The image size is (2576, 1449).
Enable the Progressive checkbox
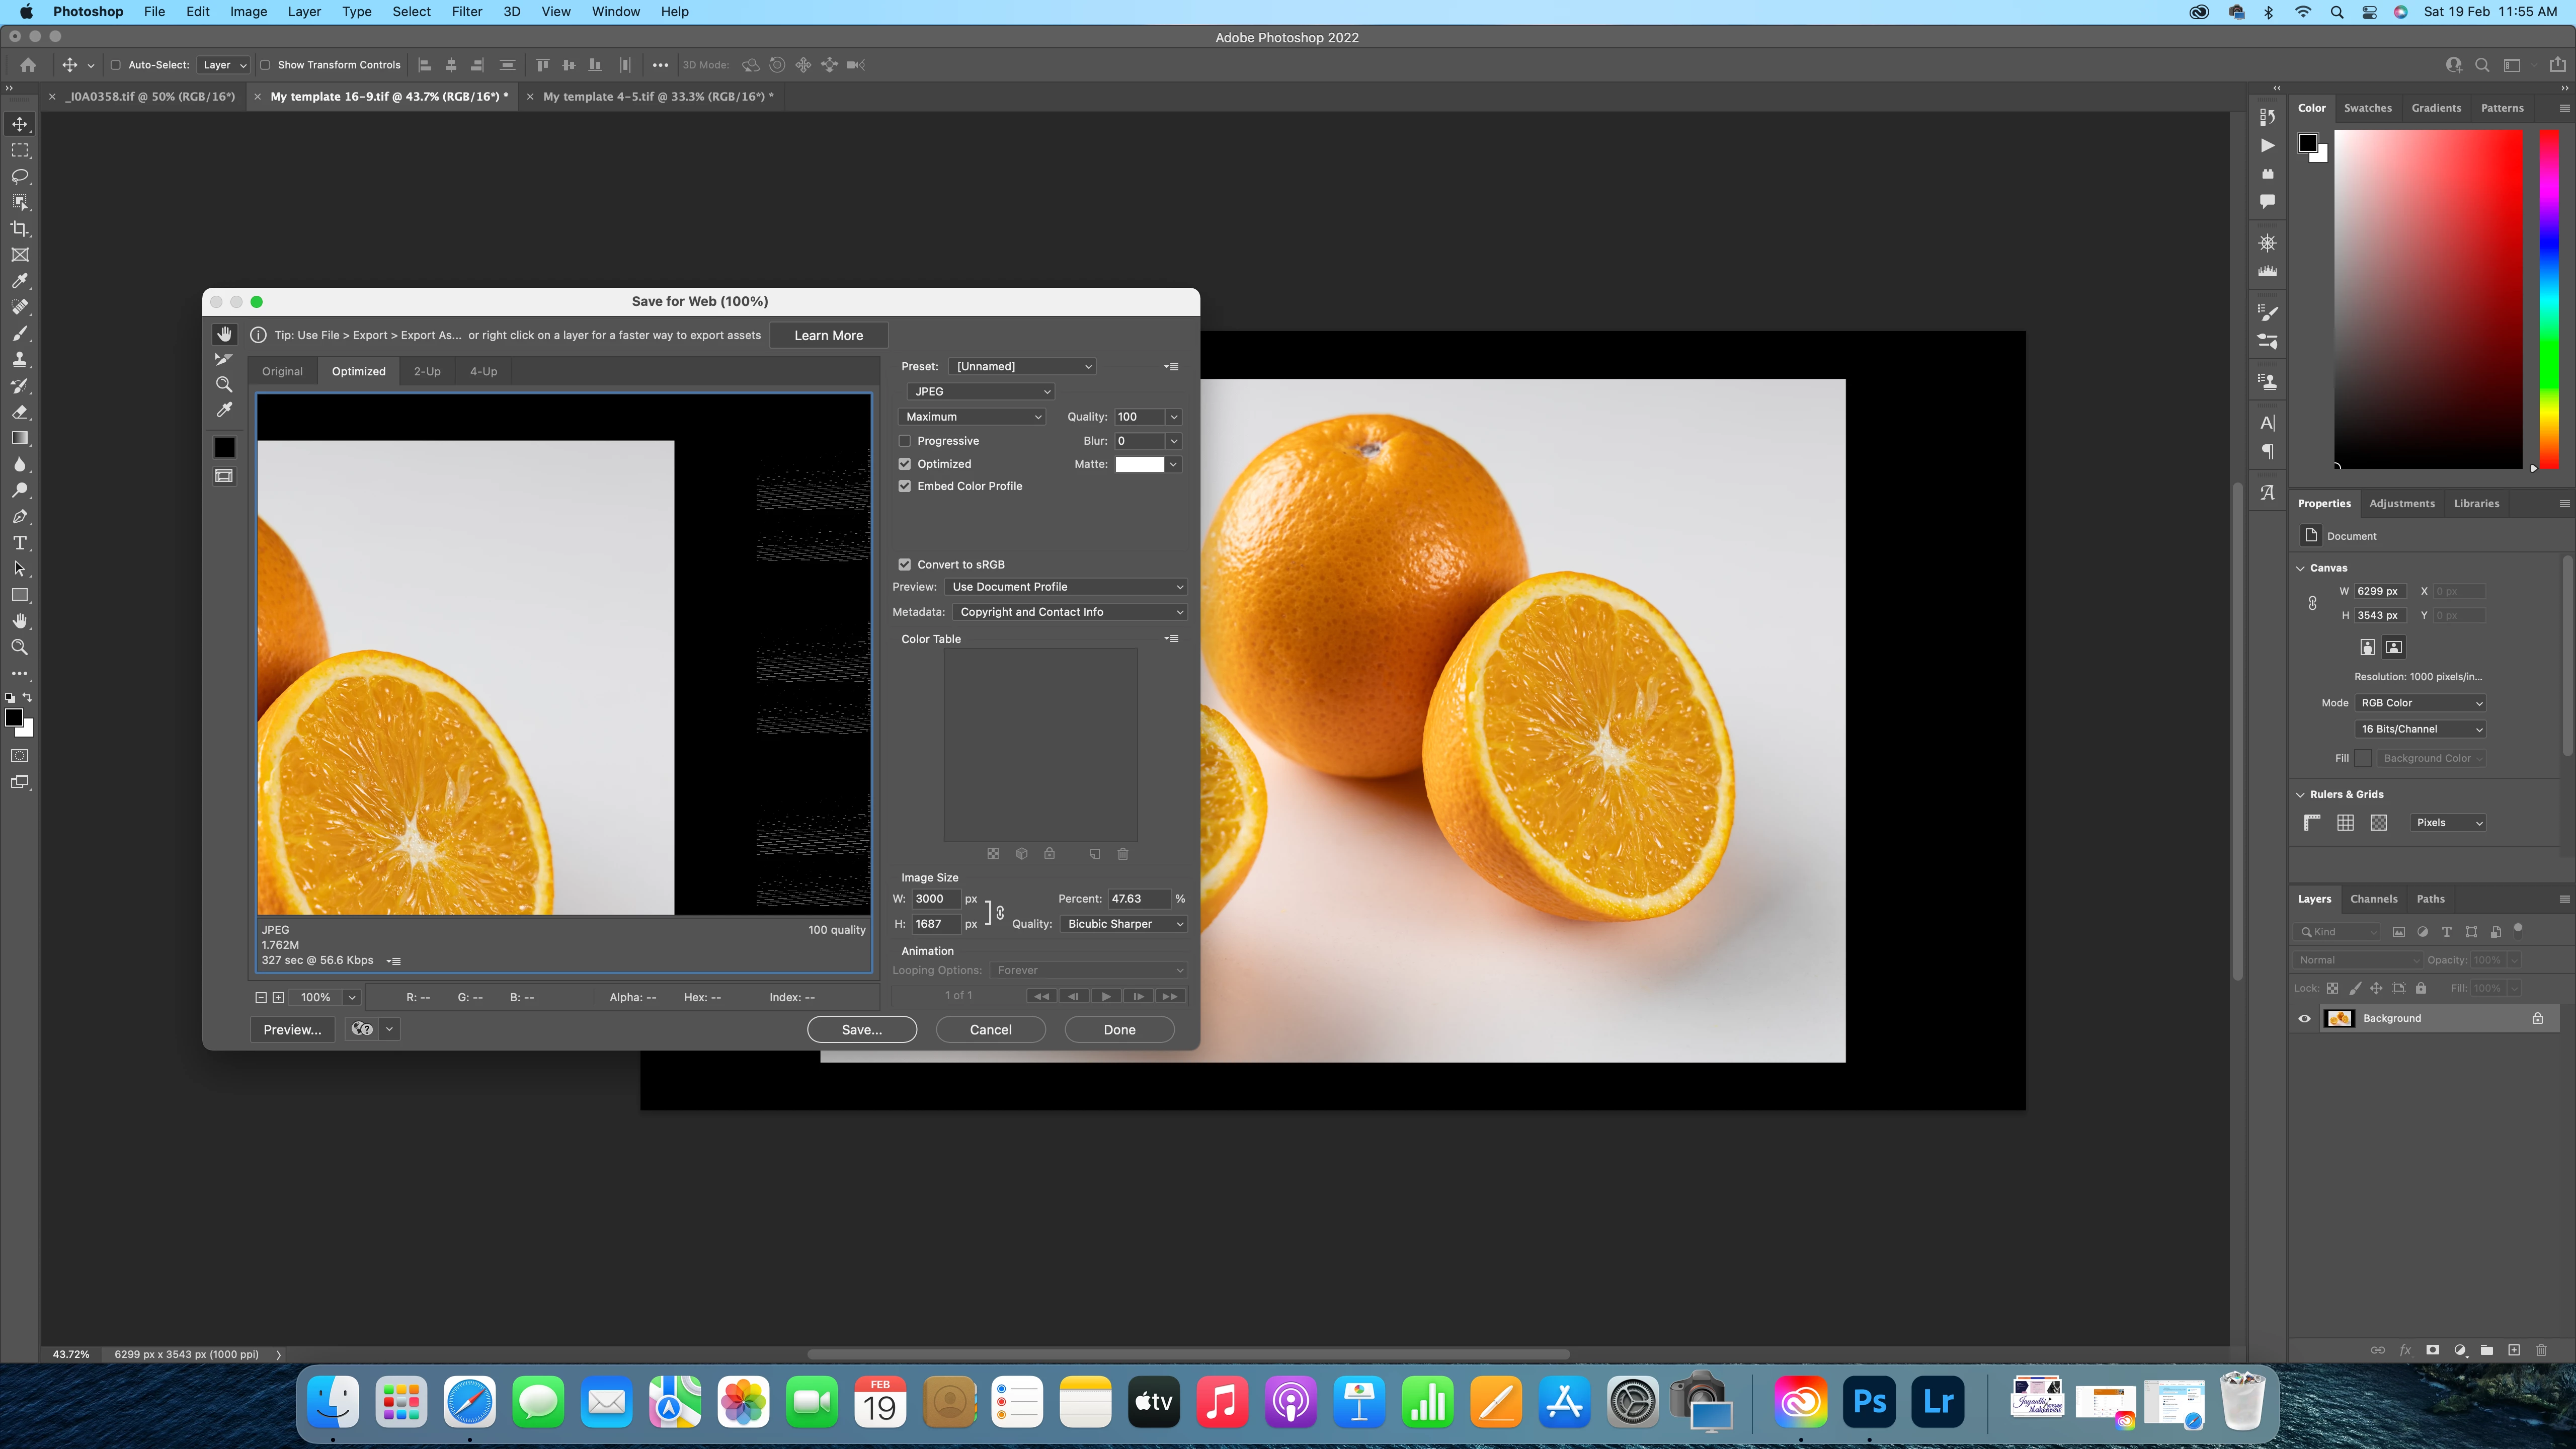[x=905, y=441]
